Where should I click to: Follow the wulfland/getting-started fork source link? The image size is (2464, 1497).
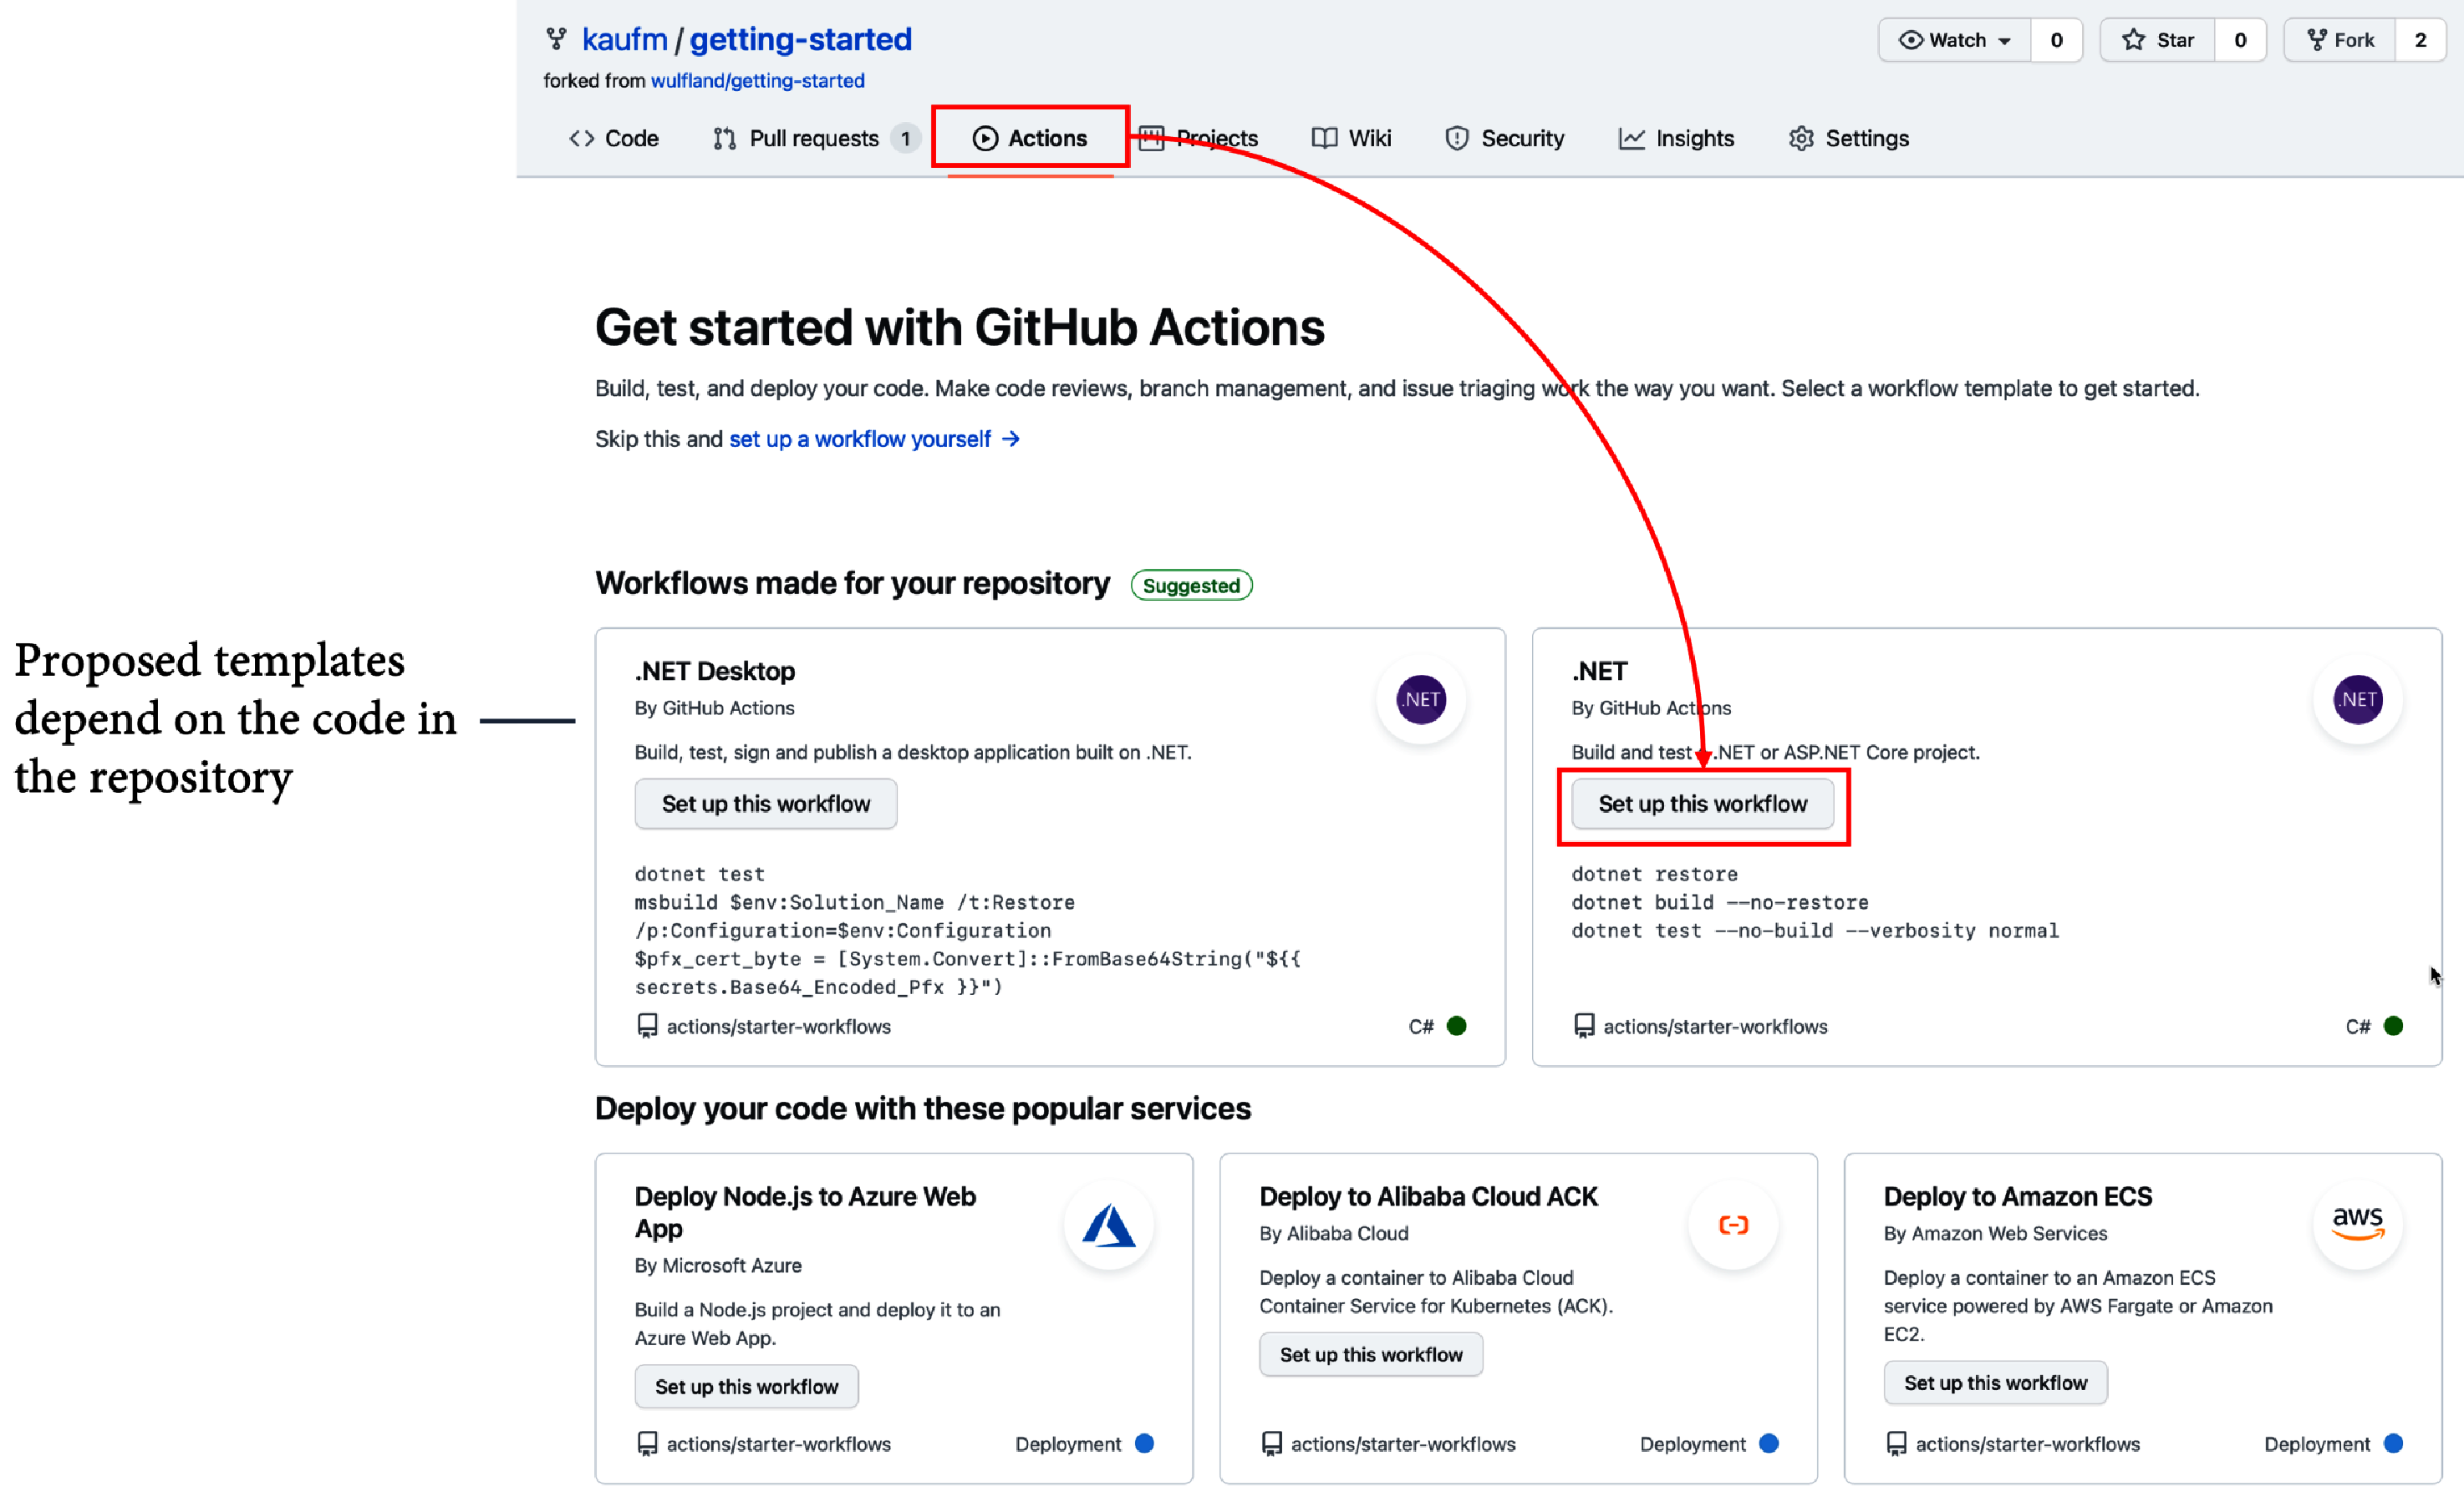click(757, 81)
